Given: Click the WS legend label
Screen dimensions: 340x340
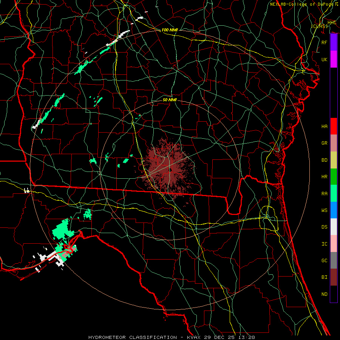Looking at the screenshot, I should click(325, 210).
